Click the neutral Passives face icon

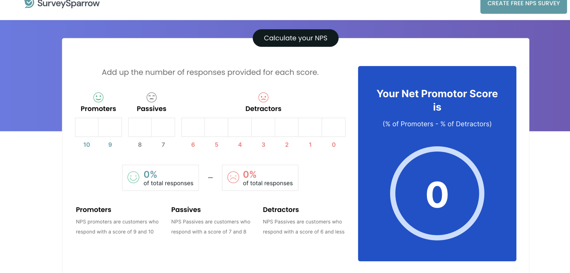click(151, 97)
